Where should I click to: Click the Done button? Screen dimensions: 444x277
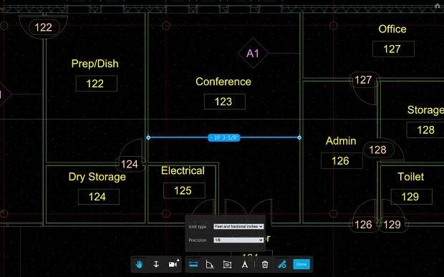click(x=301, y=264)
